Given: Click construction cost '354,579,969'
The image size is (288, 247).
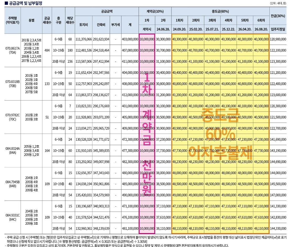Looking at the screenshot, I should click(101, 195).
